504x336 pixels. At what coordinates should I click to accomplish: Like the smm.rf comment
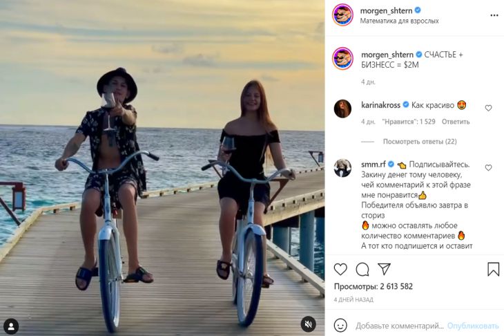[488, 167]
